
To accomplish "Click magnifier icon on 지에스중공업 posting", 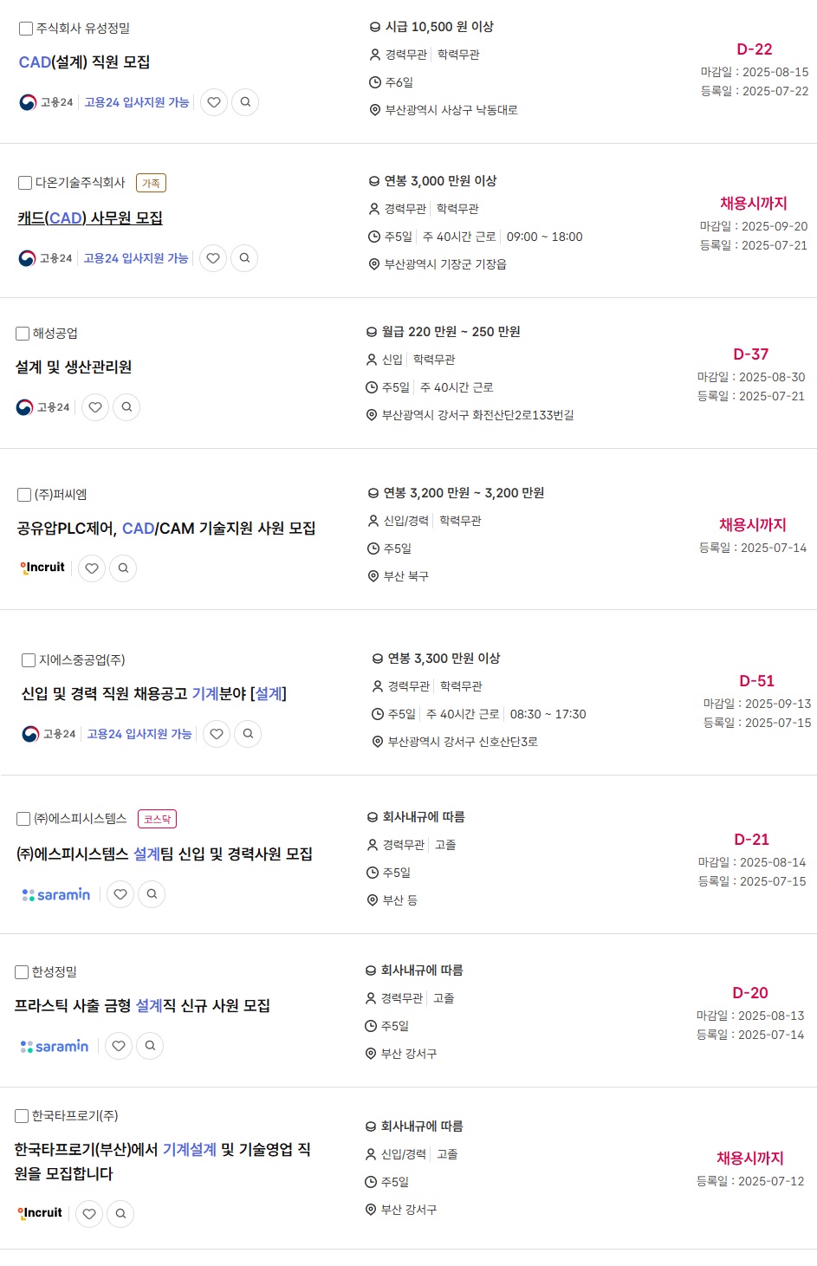I will pyautogui.click(x=248, y=734).
